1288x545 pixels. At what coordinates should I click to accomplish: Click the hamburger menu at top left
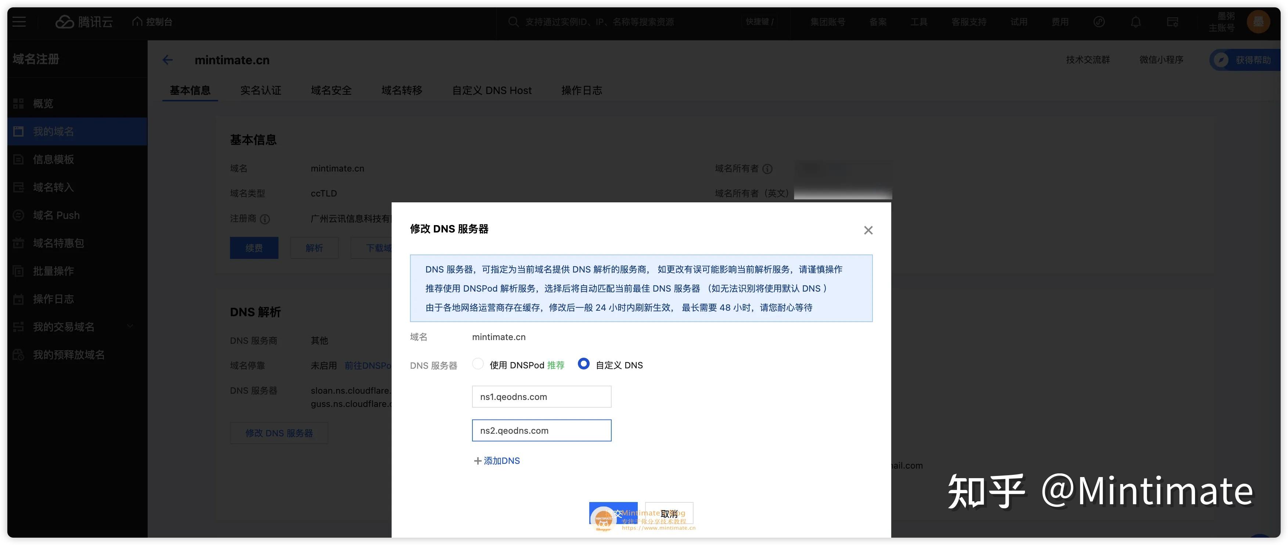coord(19,22)
